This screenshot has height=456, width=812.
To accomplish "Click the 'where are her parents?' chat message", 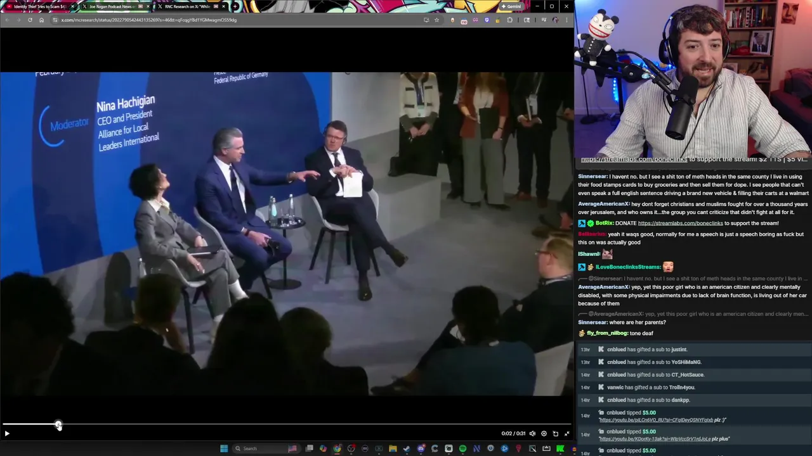I will pos(638,322).
